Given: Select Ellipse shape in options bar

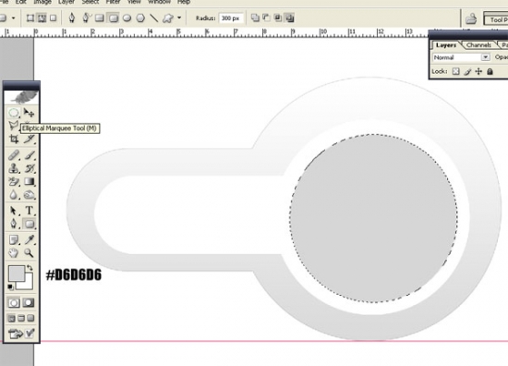Looking at the screenshot, I should coord(127,18).
